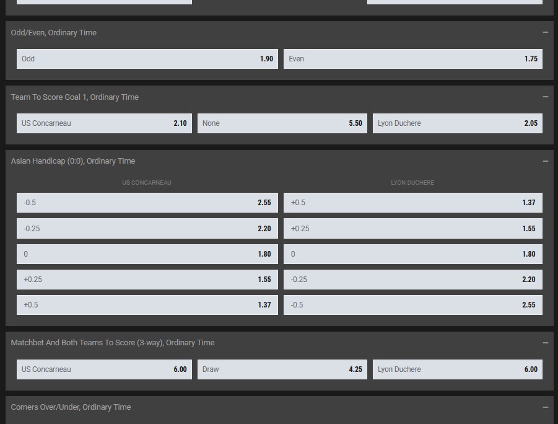The width and height of the screenshot is (558, 424).
Task: Choose Lyon Duchere -0.5 handicap at 2.55
Action: [x=413, y=305]
